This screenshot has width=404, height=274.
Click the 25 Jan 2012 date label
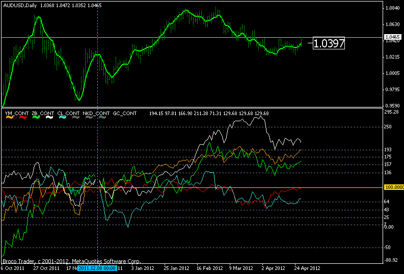coord(176,268)
